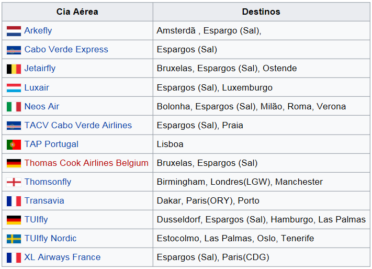372x269 pixels.
Task: Click the Belgium flag next to Jetairfly
Action: pyautogui.click(x=14, y=69)
